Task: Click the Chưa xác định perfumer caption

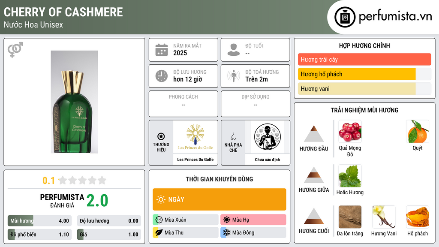Action: (x=268, y=160)
